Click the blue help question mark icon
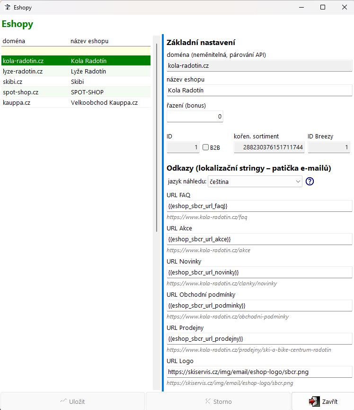Viewport: 354px width, 410px height. [x=310, y=181]
